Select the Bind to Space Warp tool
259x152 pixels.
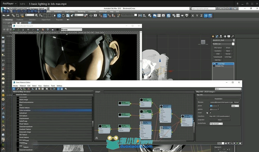pos(22,16)
